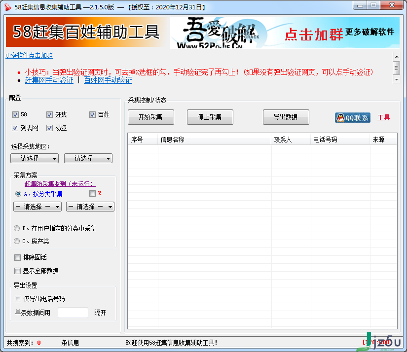Click 赶集防采集监测（未运行） link
The image size is (407, 352).
[x=60, y=184]
